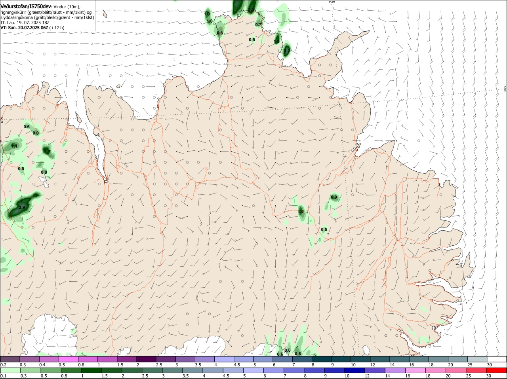This screenshot has width=507, height=379.
Task: Click the 3.2 precipitation value on the map
Action: pos(287,51)
